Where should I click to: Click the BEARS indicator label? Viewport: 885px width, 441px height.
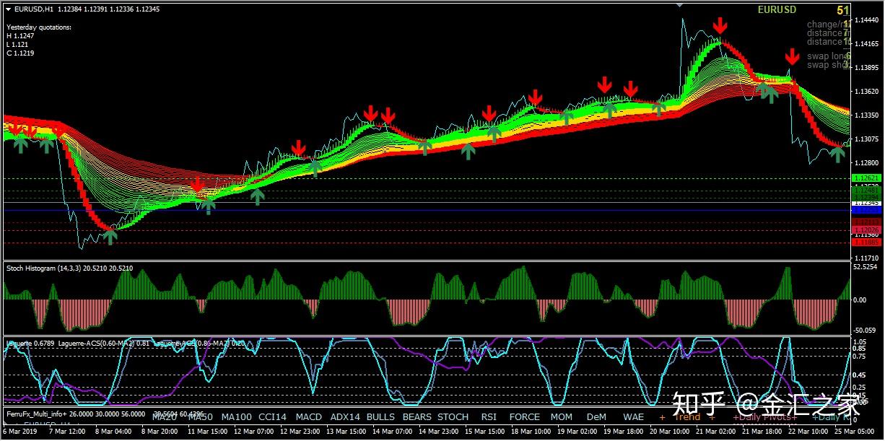[x=417, y=416]
